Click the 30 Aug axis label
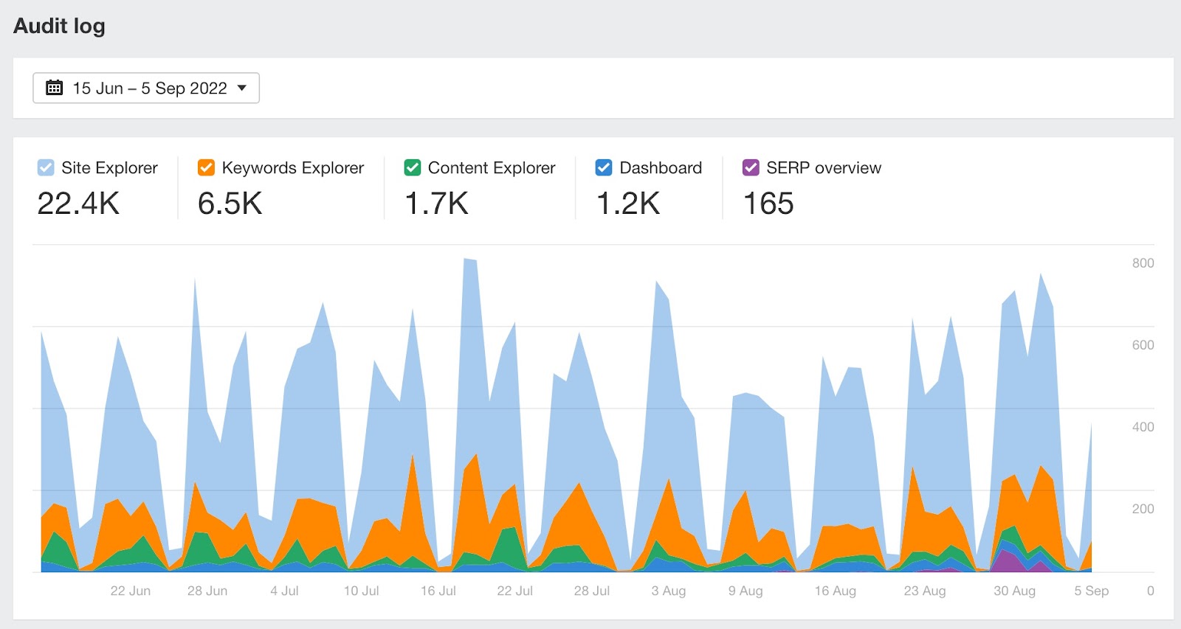The image size is (1181, 629). pyautogui.click(x=1014, y=591)
